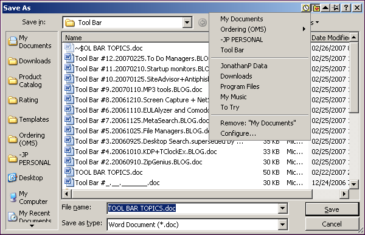Image resolution: width=365 pixels, height=235 pixels.
Task: Choose JonathanP Data from the menu
Action: [244, 66]
